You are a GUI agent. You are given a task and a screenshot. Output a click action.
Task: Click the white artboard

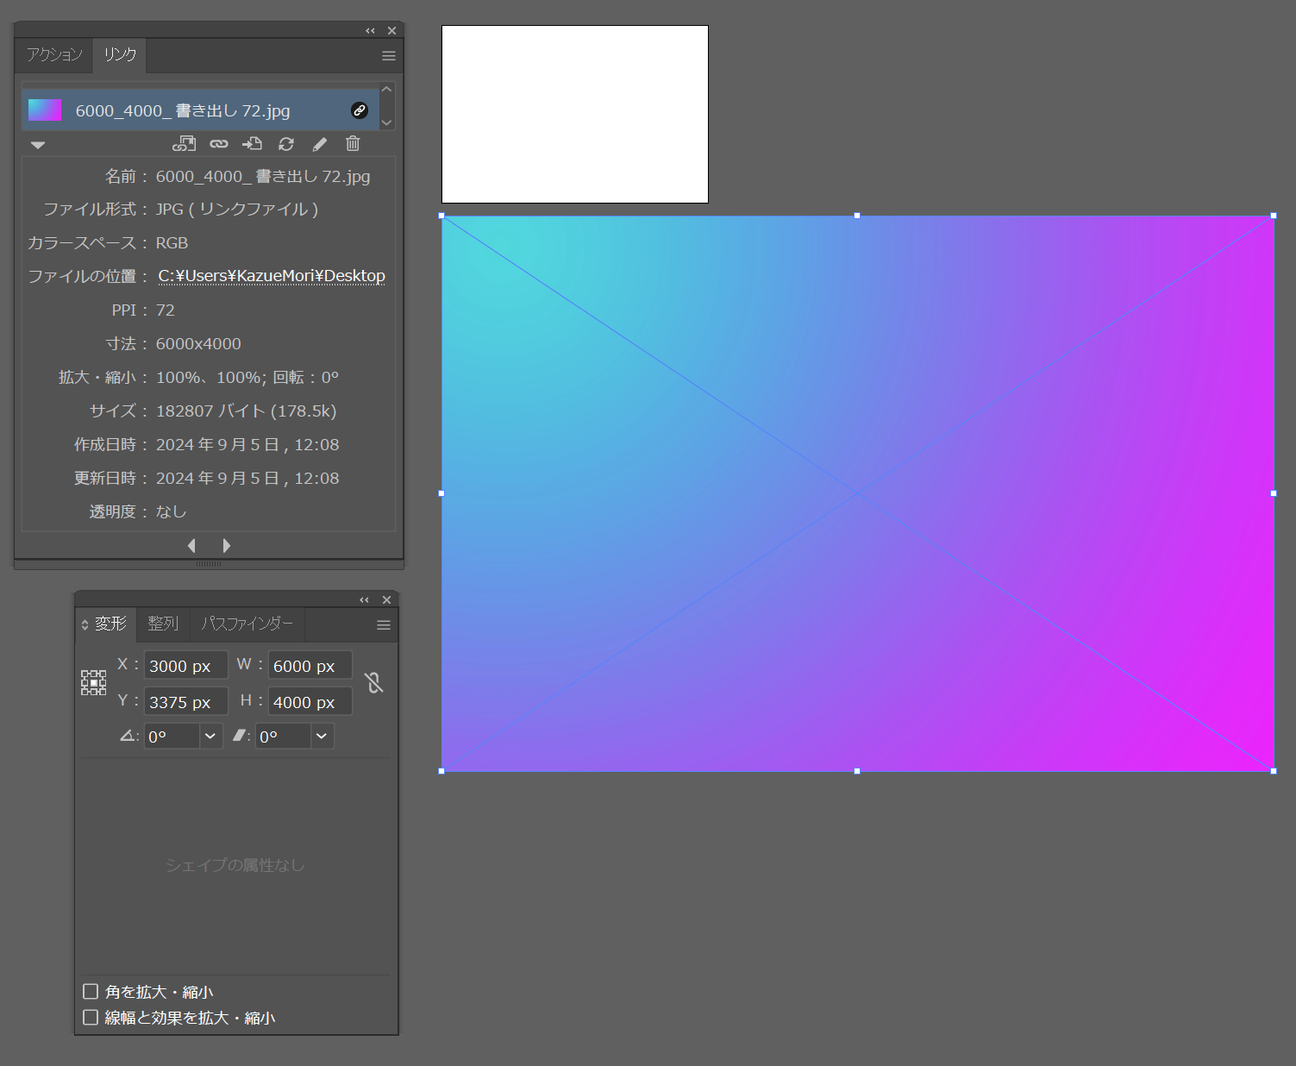[x=575, y=115]
